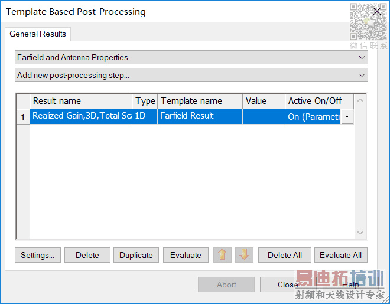Click the move step up arrow icon
The width and height of the screenshot is (390, 304).
tap(222, 255)
